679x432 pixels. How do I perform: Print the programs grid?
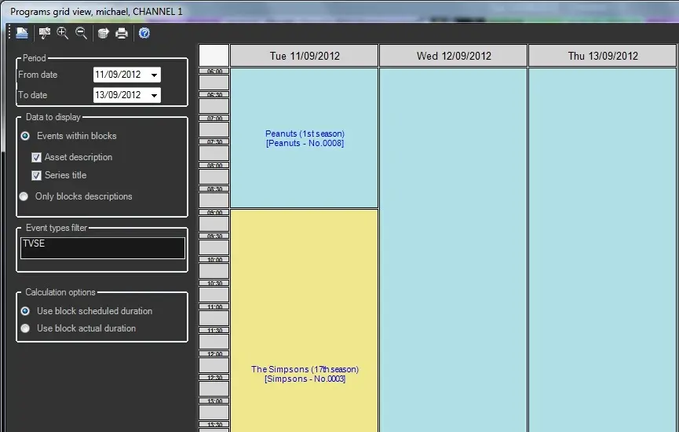[122, 33]
